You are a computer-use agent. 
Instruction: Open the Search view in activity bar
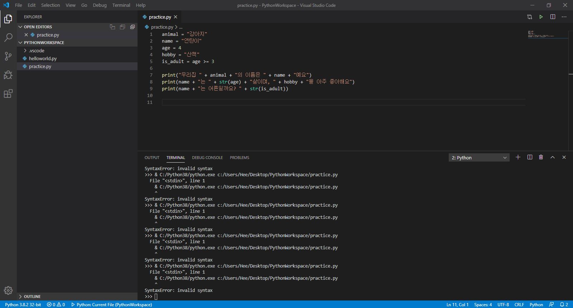[8, 37]
